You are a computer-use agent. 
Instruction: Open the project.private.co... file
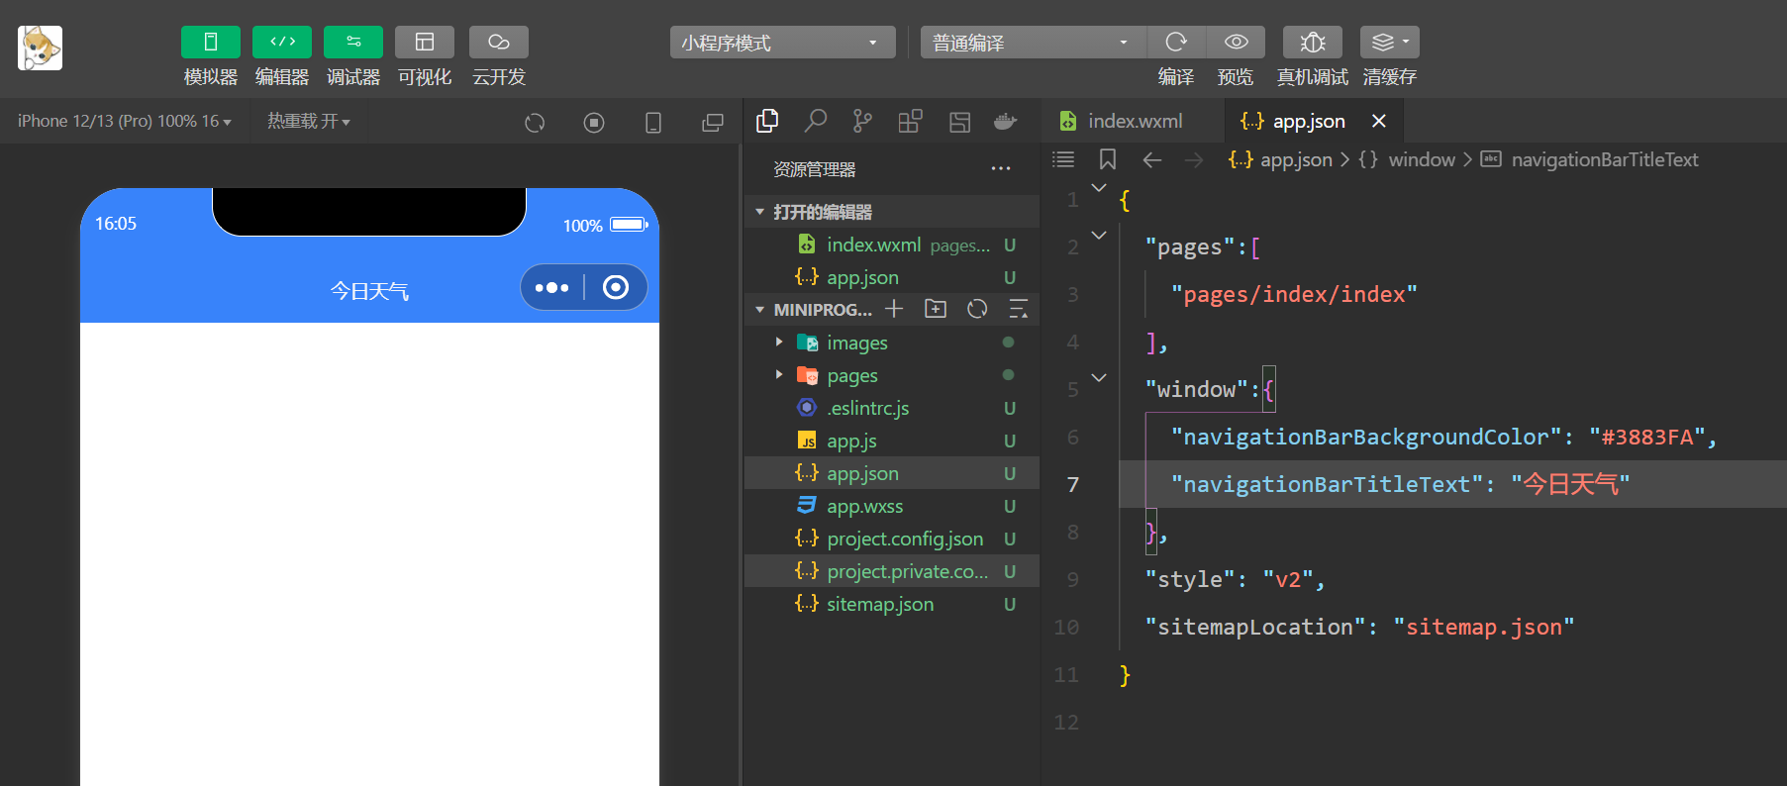(x=892, y=571)
